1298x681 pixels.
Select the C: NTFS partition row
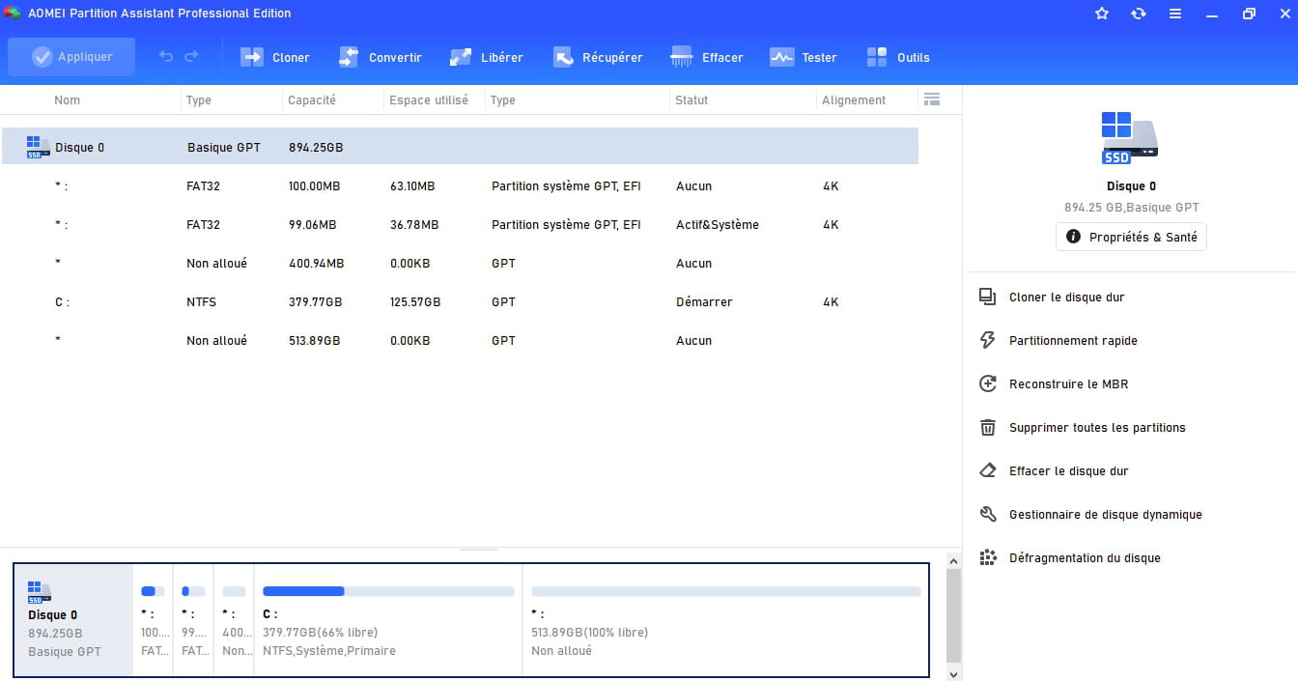460,302
